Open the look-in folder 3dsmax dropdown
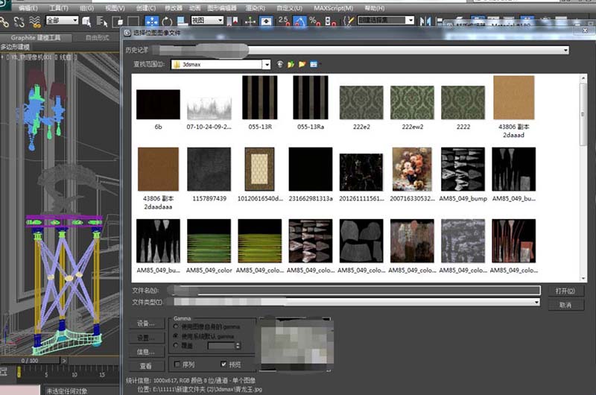Screen dimensions: 596x395 (267, 65)
